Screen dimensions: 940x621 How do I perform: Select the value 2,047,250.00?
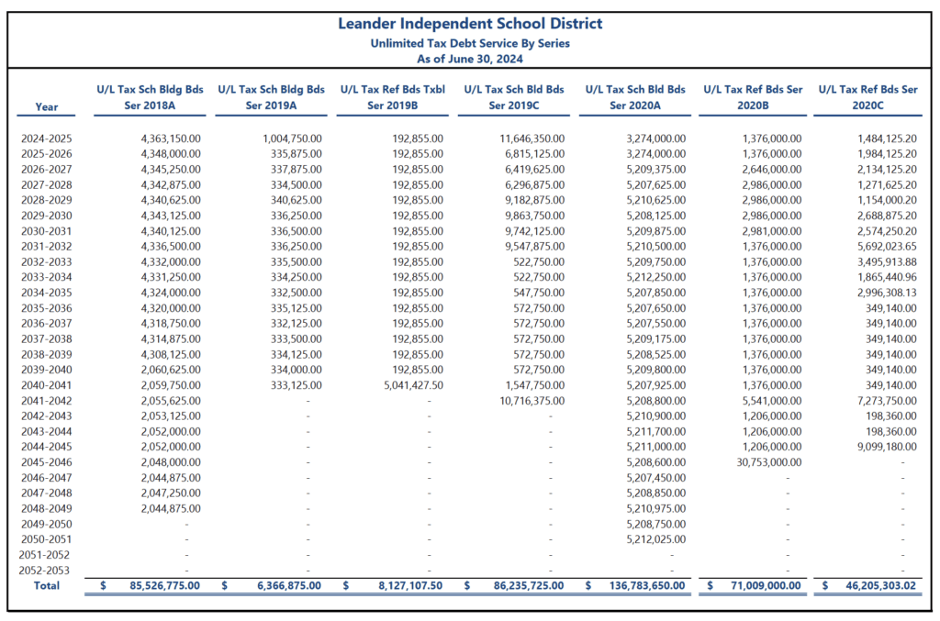point(171,493)
